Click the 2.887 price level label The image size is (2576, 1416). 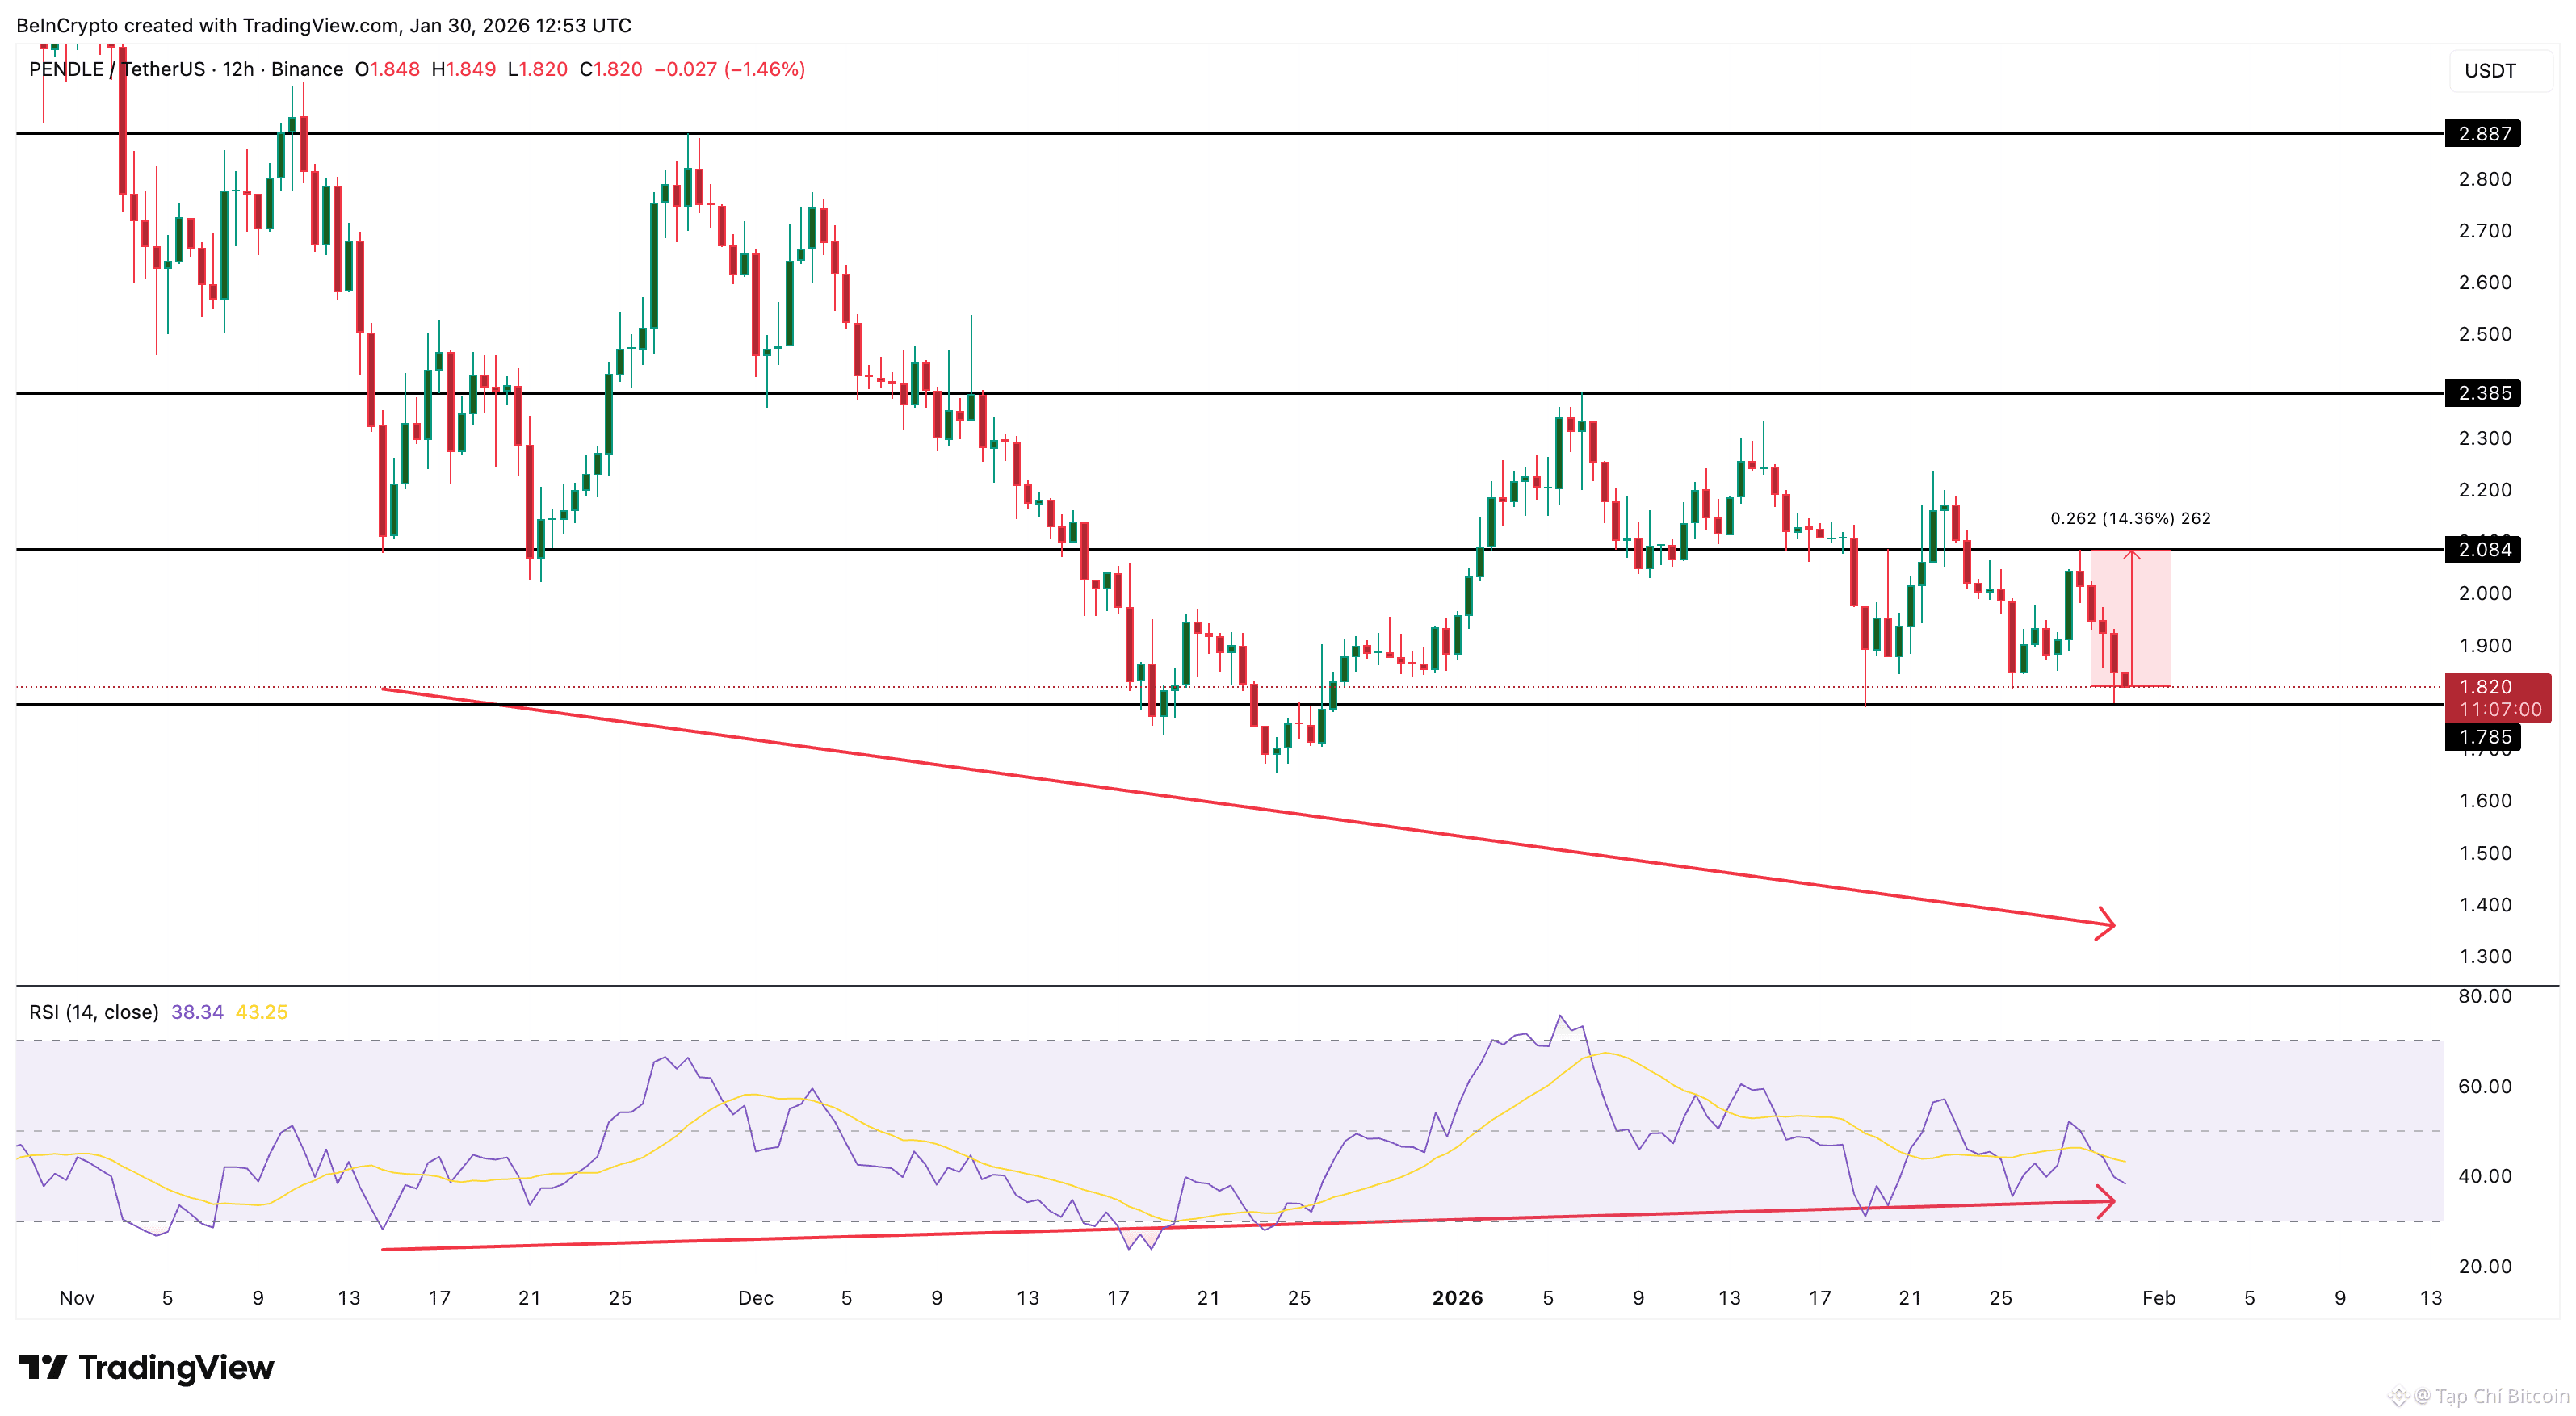[2483, 134]
